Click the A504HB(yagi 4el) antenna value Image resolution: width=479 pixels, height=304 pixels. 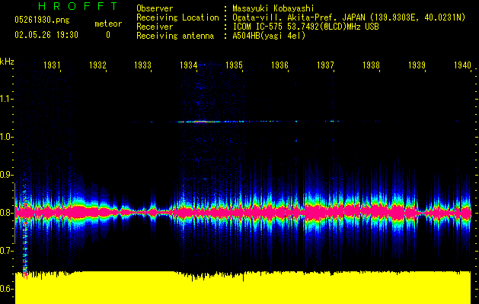(269, 36)
